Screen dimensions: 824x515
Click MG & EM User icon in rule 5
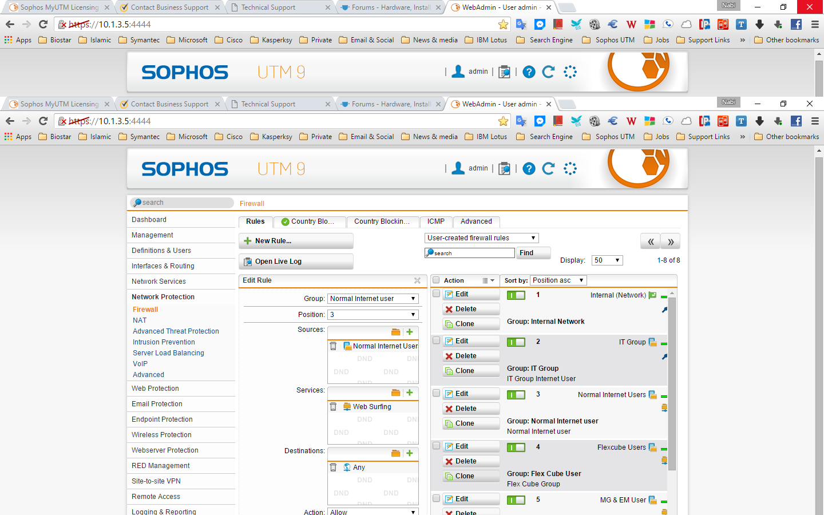point(652,500)
